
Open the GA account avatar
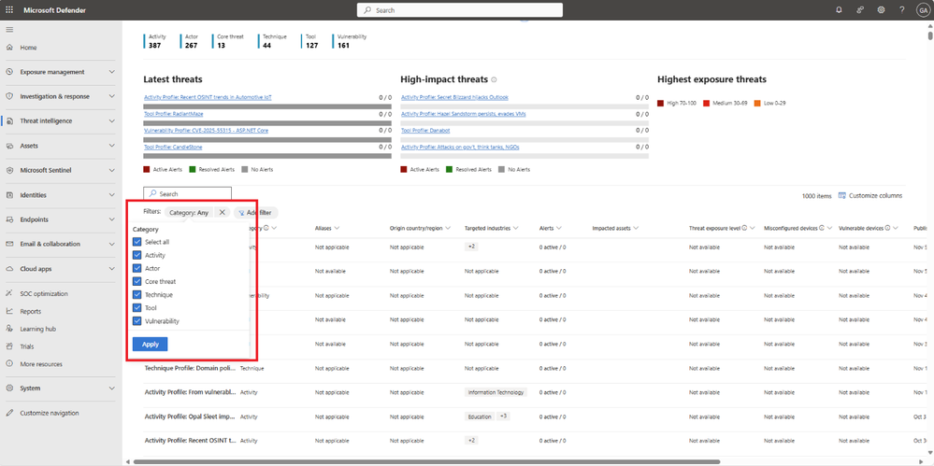point(923,9)
